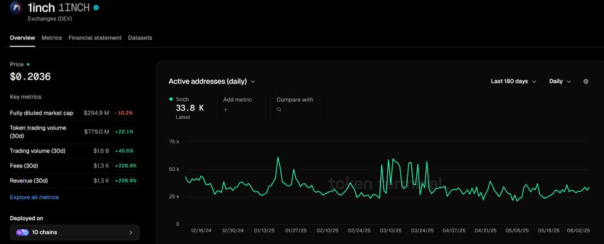Click the 10 chains multi-chain icon
The height and width of the screenshot is (244, 604).
22,232
